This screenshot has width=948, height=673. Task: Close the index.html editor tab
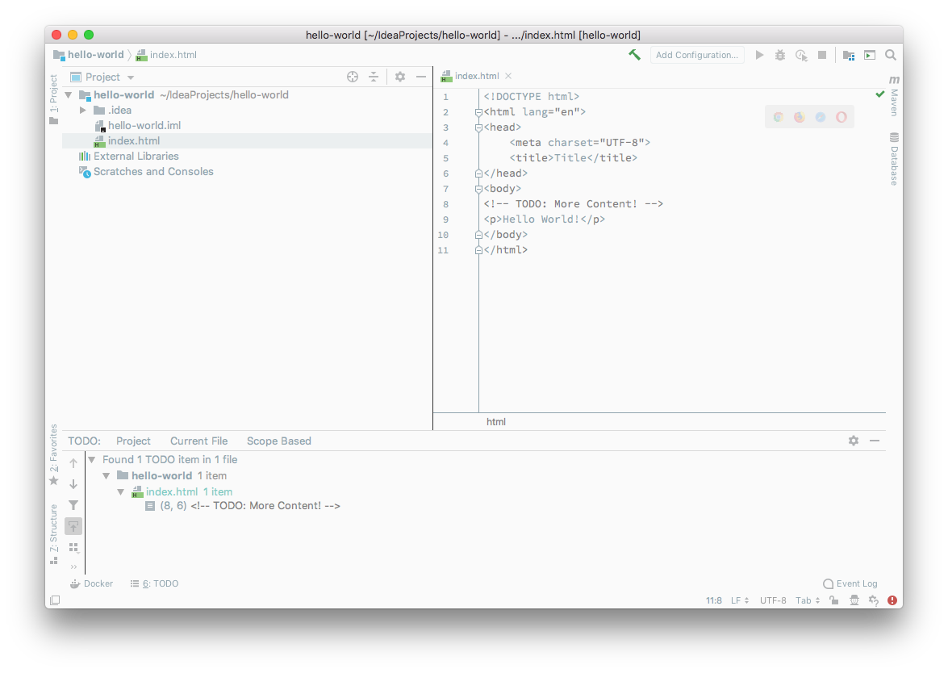pyautogui.click(x=508, y=76)
